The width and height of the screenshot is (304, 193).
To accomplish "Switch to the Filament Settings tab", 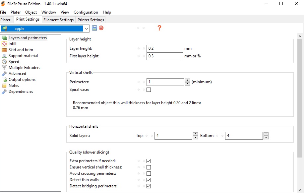I will [58, 20].
